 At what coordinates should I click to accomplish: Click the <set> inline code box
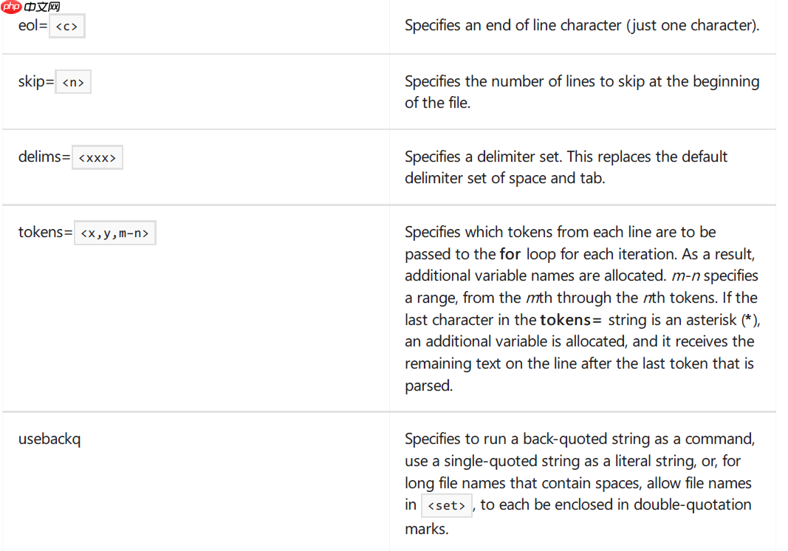447,505
